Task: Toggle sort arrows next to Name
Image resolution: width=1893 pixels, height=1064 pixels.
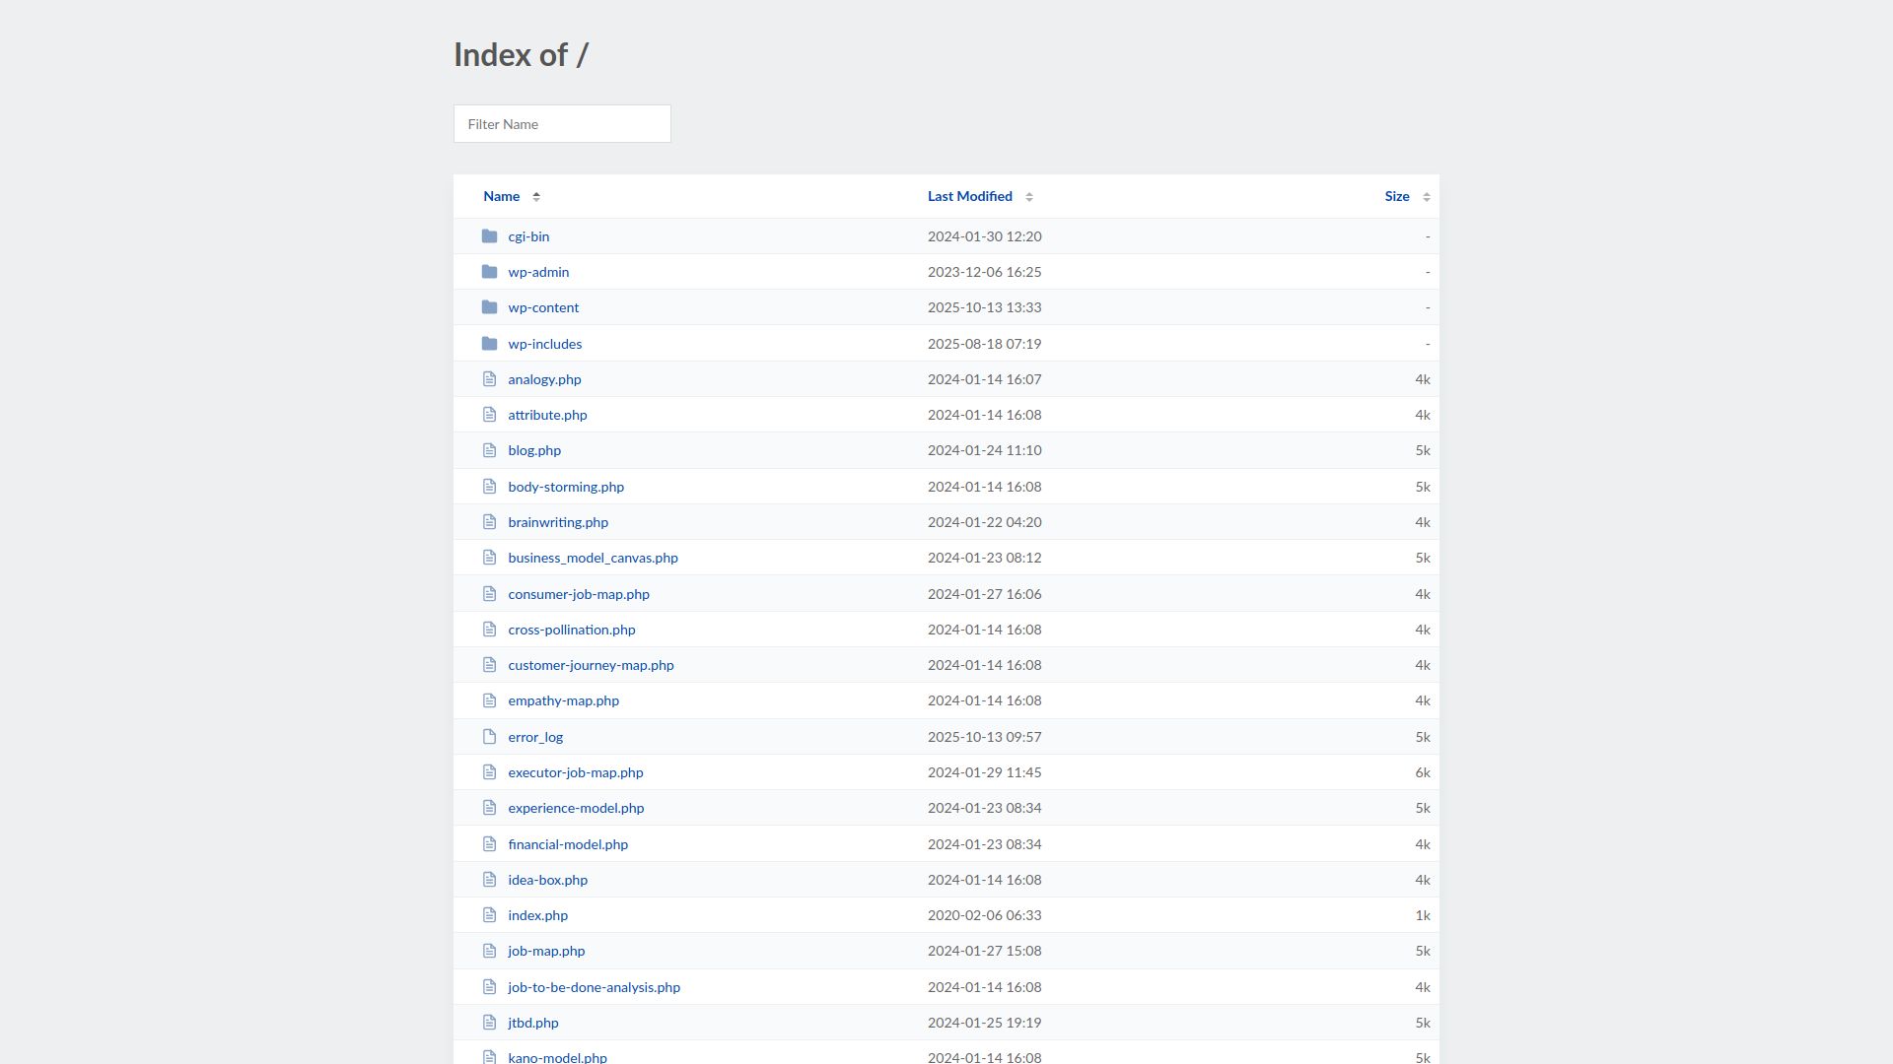Action: click(536, 197)
